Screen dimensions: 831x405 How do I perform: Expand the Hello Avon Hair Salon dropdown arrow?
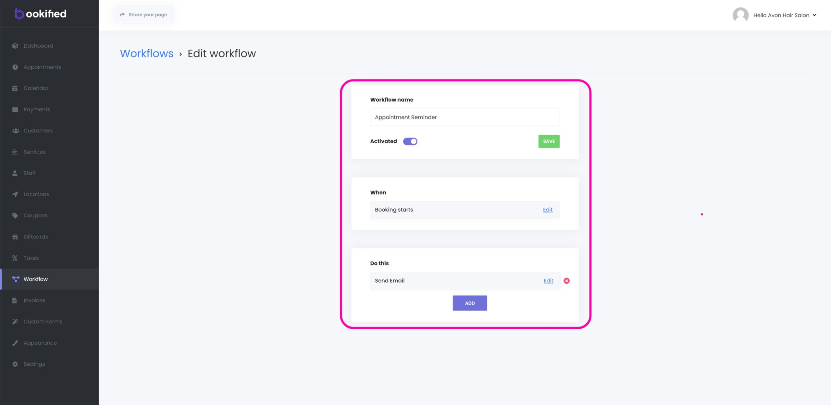(x=814, y=15)
